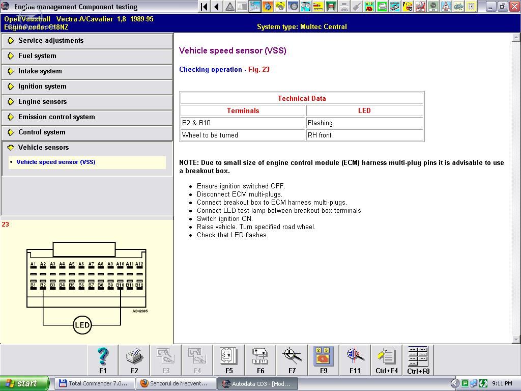Go back with the left arrow icon
Image resolution: width=521 pixels, height=391 pixels.
(217, 6)
